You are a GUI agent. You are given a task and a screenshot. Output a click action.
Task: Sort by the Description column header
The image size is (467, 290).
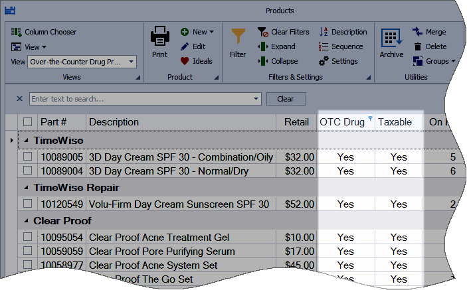(181, 122)
